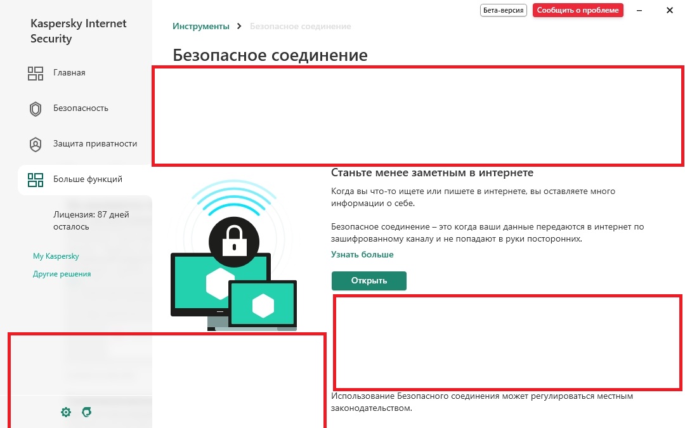Click the Больше функций tiles icon
Screen dimensions: 685x428
click(x=36, y=180)
